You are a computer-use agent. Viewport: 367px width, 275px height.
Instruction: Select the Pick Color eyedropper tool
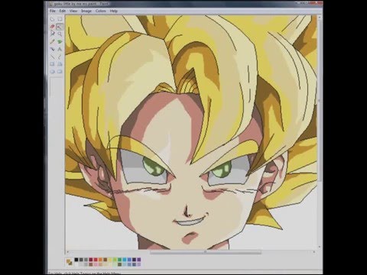(52, 34)
